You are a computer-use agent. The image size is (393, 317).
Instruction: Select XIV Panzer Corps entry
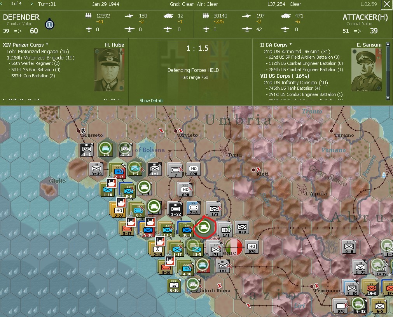tap(26, 45)
